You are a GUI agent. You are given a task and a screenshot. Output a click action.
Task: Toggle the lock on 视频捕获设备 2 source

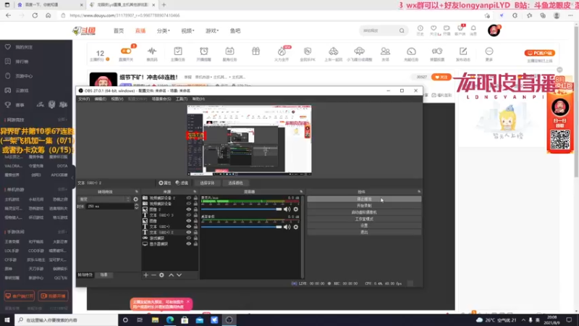point(195,198)
